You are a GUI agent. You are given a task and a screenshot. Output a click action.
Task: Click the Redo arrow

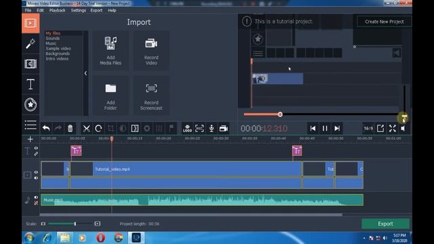click(x=58, y=128)
